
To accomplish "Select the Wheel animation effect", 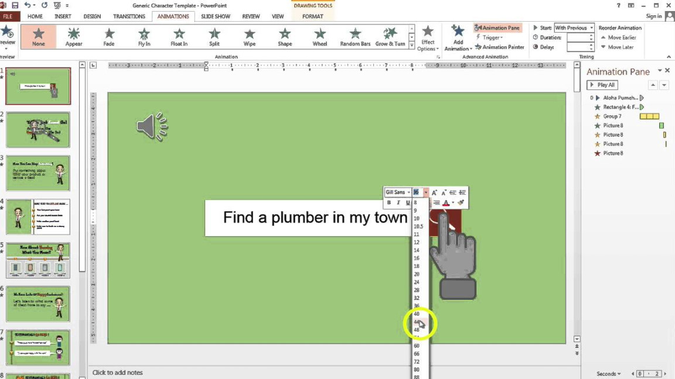I will [x=320, y=36].
